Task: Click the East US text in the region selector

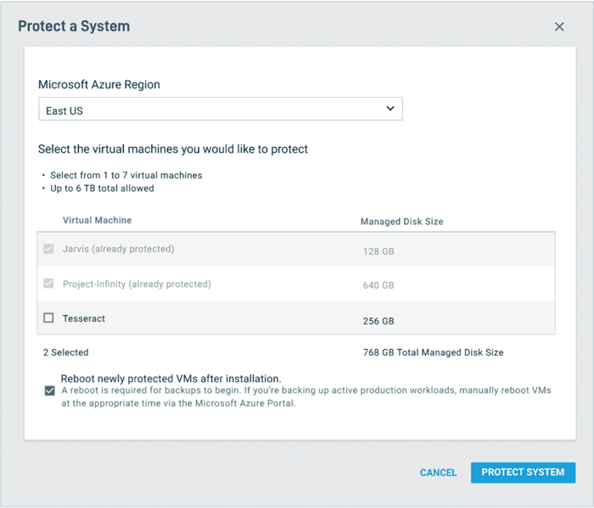Action: 65,110
